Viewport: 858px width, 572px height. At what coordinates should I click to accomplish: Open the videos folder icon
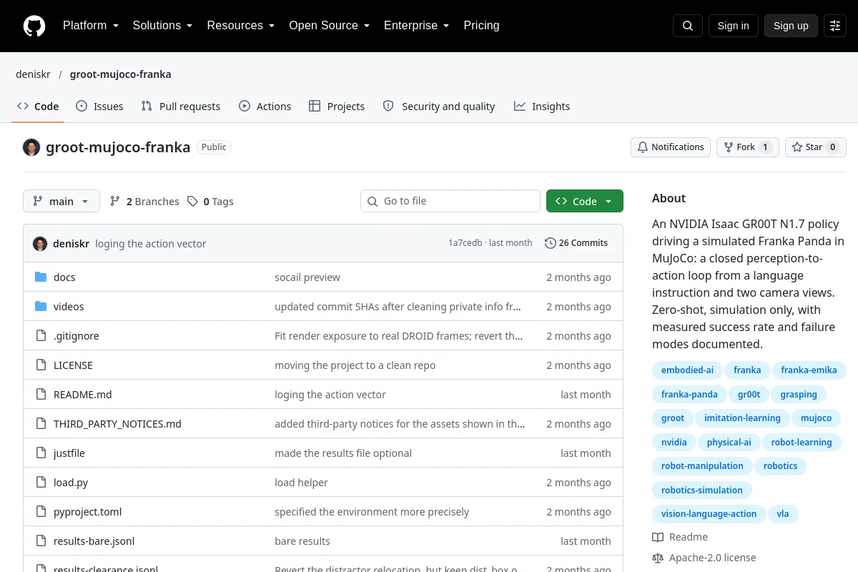41,307
